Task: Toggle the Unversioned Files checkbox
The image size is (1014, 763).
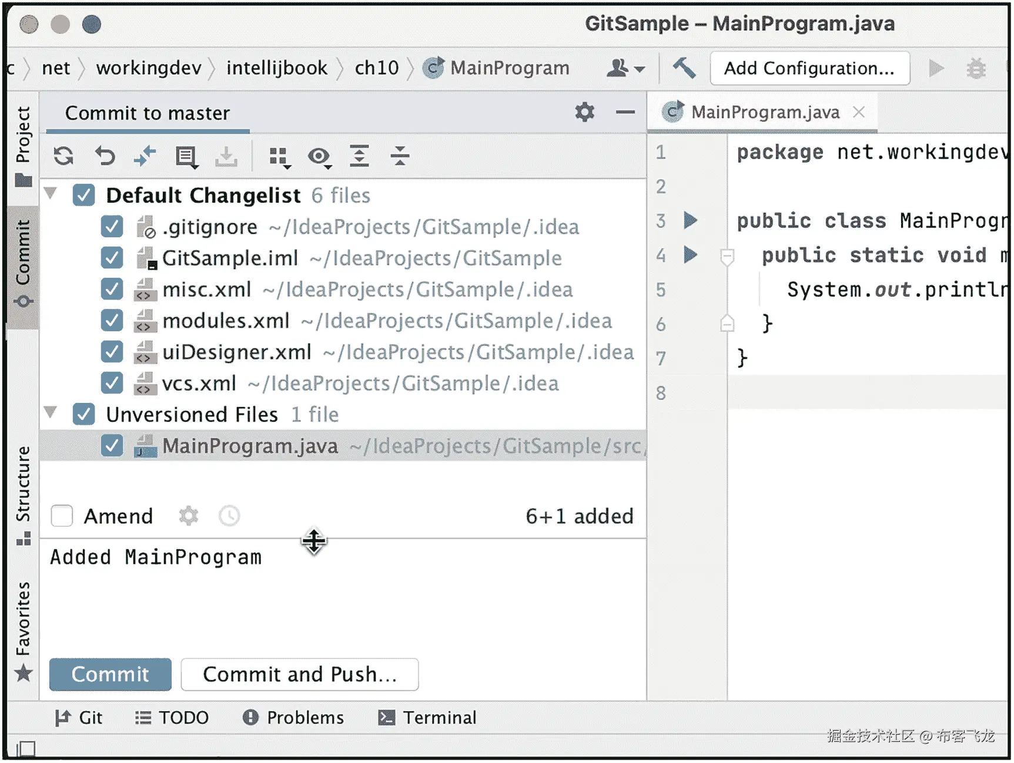Action: [x=83, y=414]
